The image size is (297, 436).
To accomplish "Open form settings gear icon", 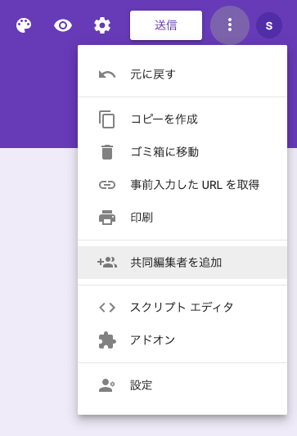I will point(102,25).
